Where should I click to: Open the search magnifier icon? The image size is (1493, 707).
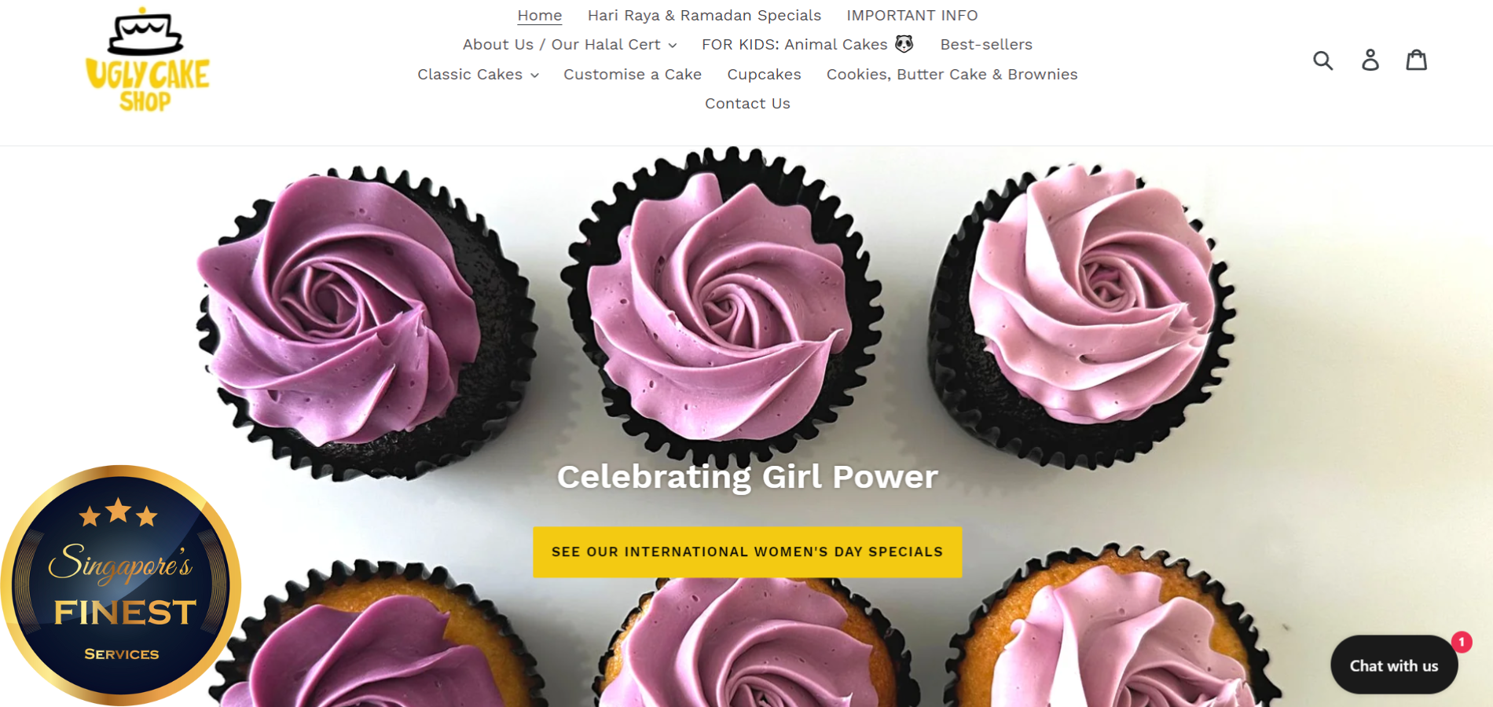[1323, 60]
